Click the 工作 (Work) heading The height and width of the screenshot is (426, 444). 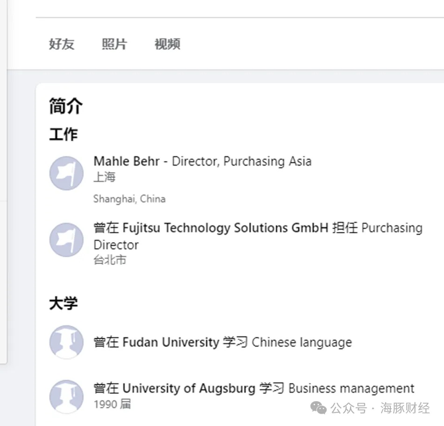tap(63, 134)
